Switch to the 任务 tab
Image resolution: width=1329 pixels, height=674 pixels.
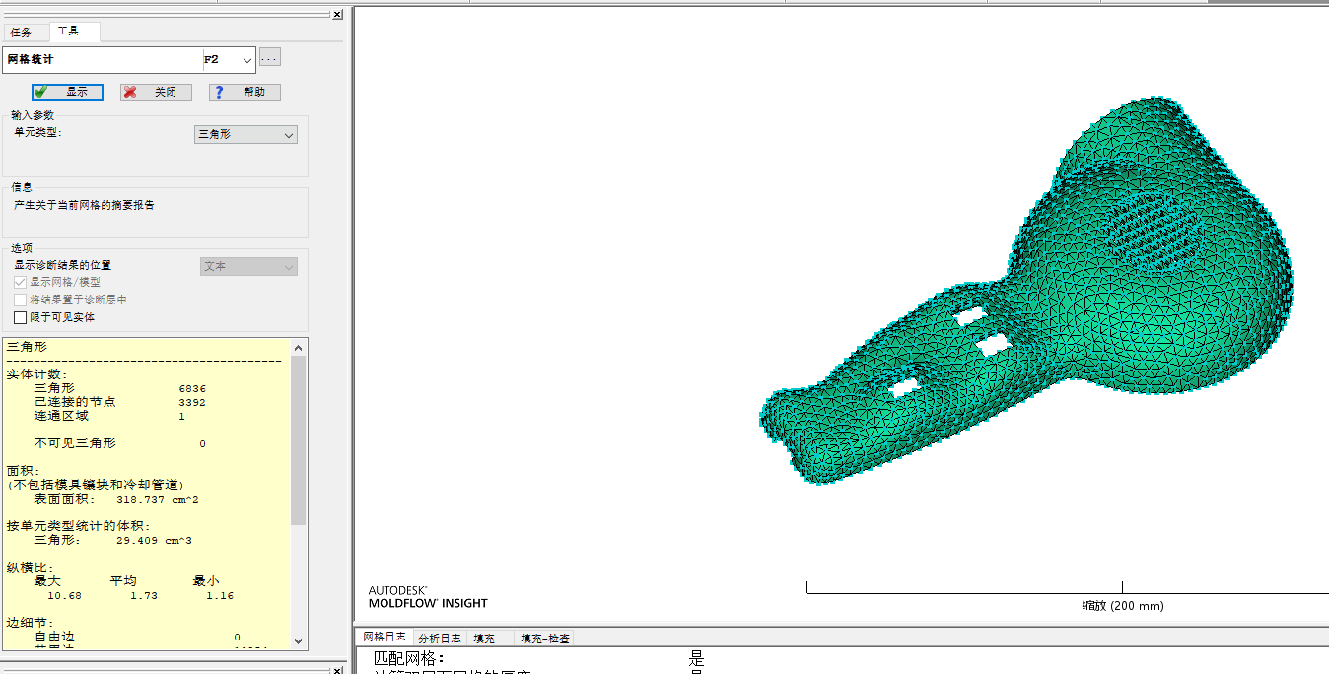(x=21, y=33)
